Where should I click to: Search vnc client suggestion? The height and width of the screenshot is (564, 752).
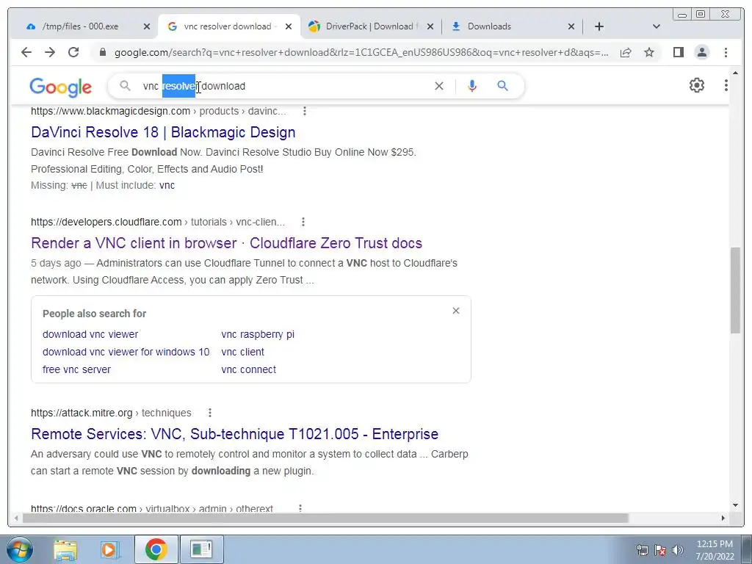pyautogui.click(x=242, y=352)
